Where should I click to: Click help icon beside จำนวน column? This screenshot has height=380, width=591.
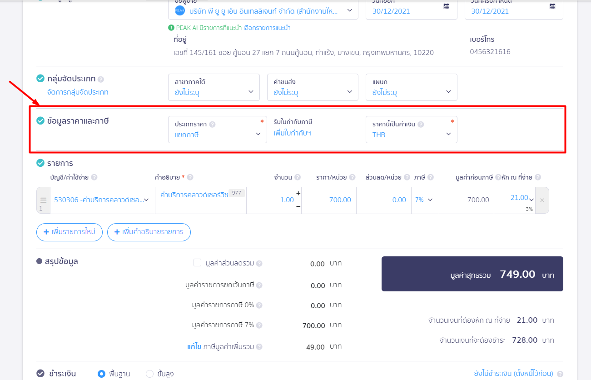tap(297, 177)
